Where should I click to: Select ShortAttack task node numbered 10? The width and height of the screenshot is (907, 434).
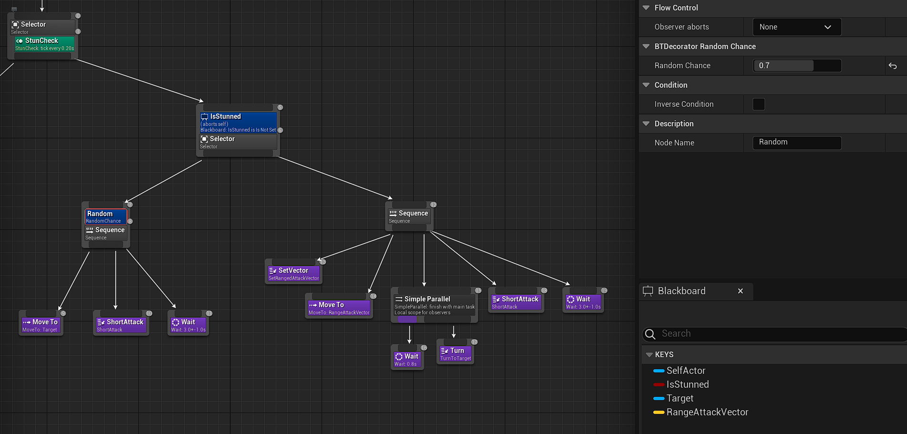coord(121,325)
